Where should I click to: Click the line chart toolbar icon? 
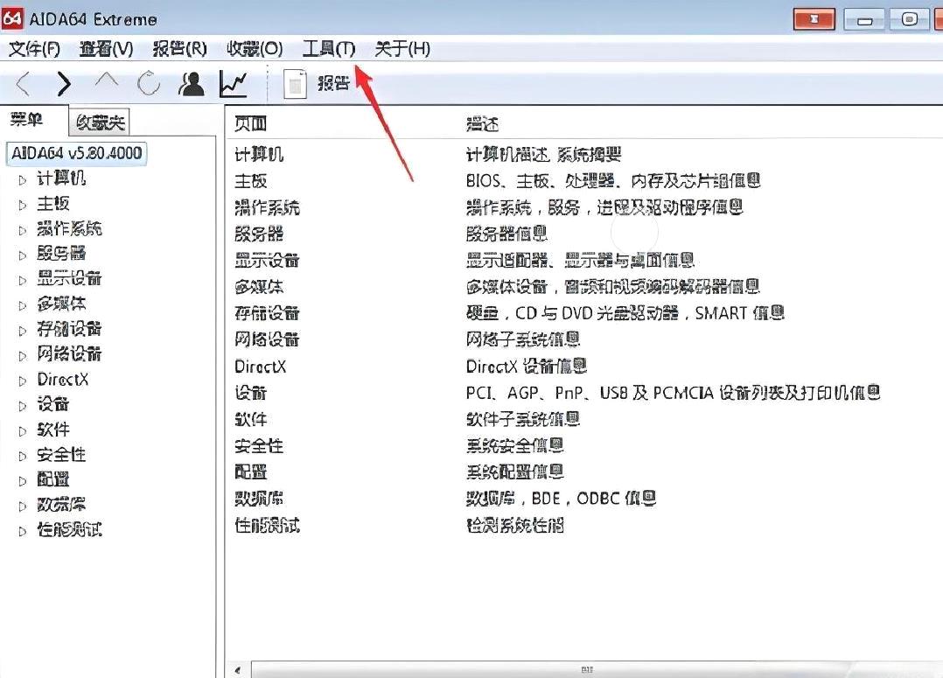pyautogui.click(x=234, y=84)
